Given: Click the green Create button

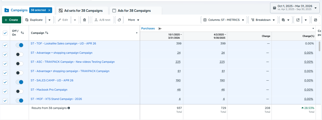Looking at the screenshot, I should coord(11,20).
